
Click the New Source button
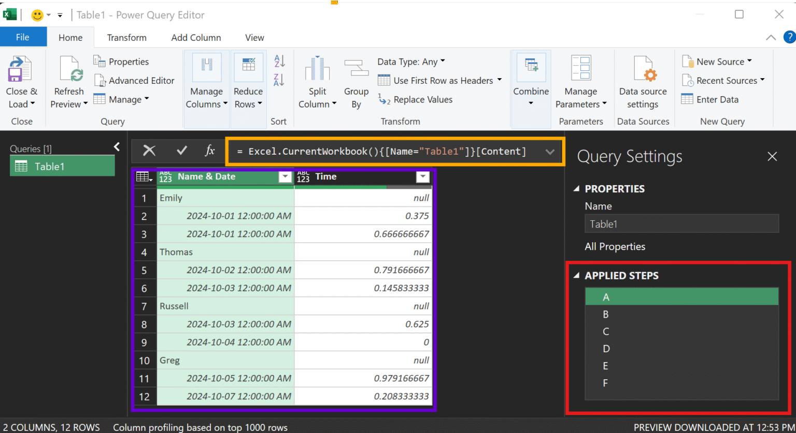[x=718, y=61]
